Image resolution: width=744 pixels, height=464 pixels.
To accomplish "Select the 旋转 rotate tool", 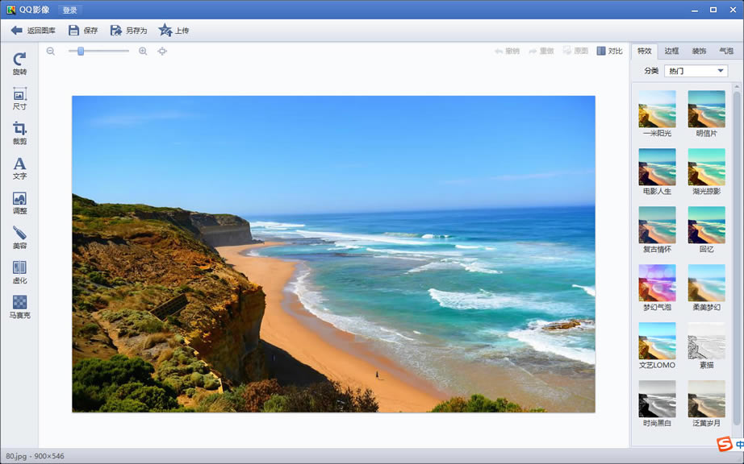I will [x=19, y=64].
